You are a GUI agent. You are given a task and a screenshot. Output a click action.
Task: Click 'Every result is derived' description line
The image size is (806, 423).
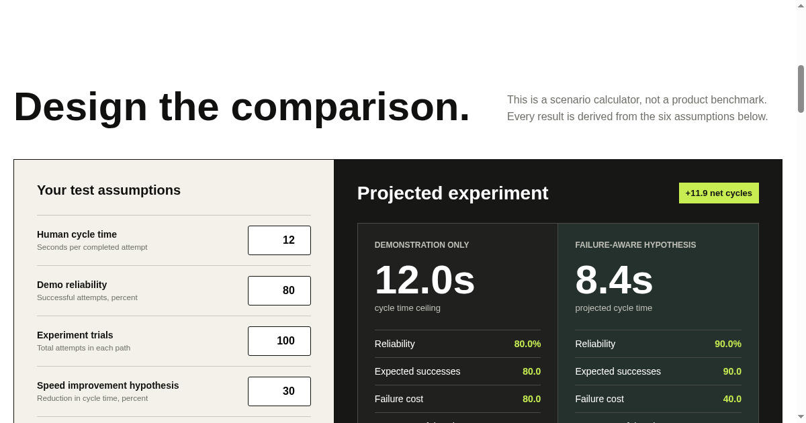(x=637, y=116)
